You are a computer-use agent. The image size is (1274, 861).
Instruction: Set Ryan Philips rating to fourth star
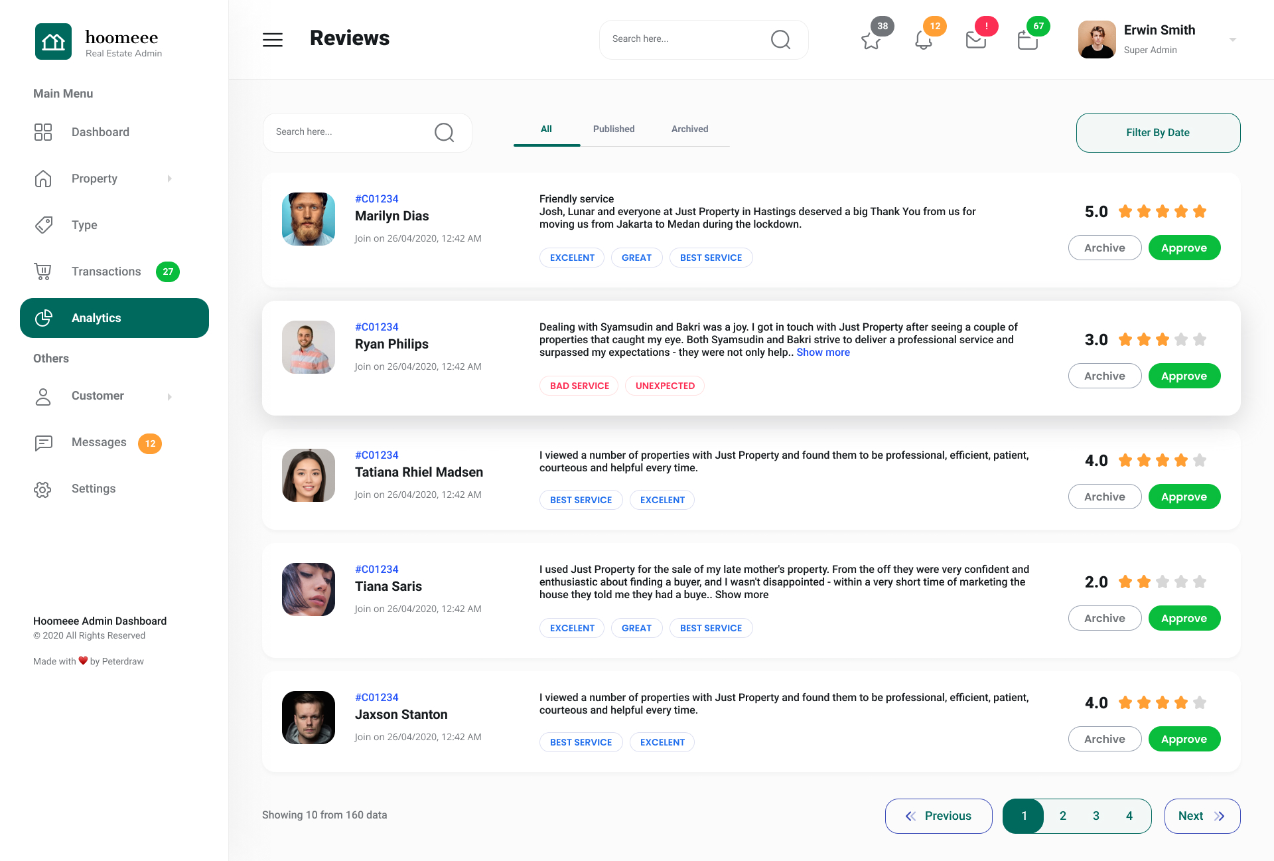point(1181,340)
